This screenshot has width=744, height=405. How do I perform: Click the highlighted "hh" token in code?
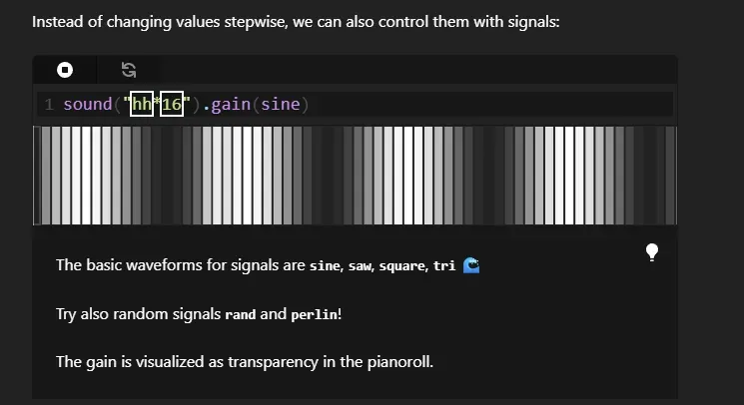pos(142,104)
